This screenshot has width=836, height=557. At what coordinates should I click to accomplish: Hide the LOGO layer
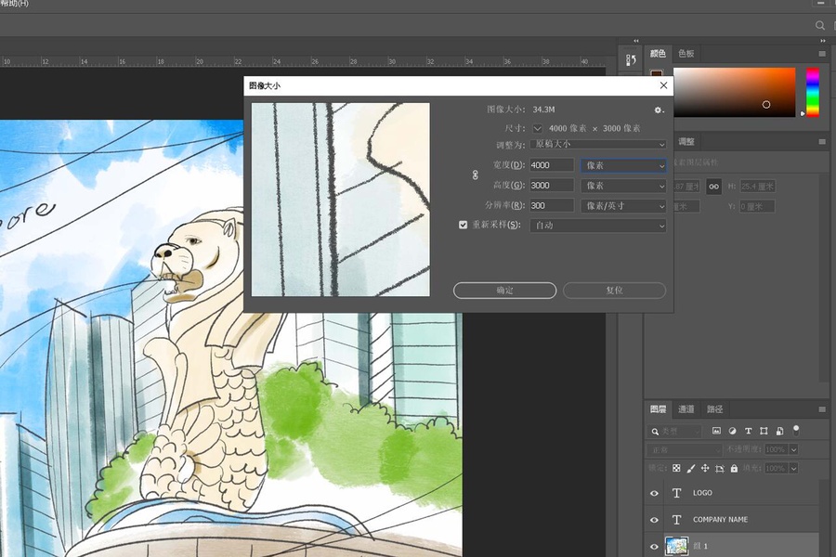click(654, 493)
